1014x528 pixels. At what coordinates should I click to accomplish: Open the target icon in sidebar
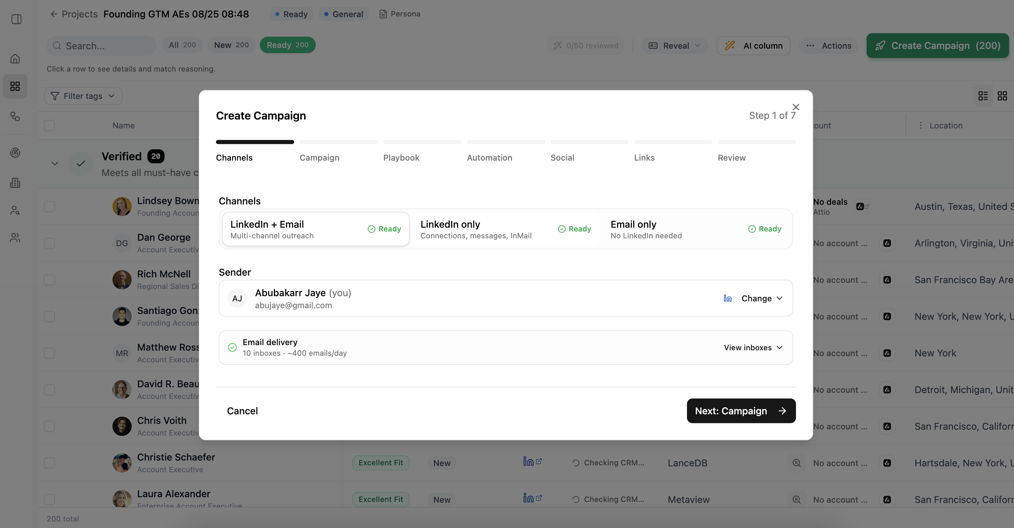coord(15,152)
